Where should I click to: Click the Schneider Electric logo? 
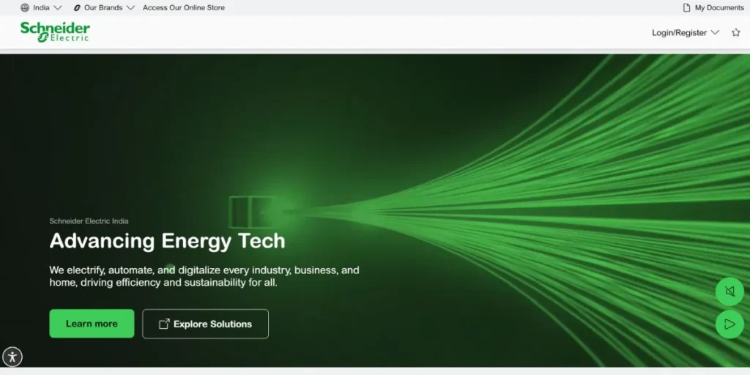[55, 32]
